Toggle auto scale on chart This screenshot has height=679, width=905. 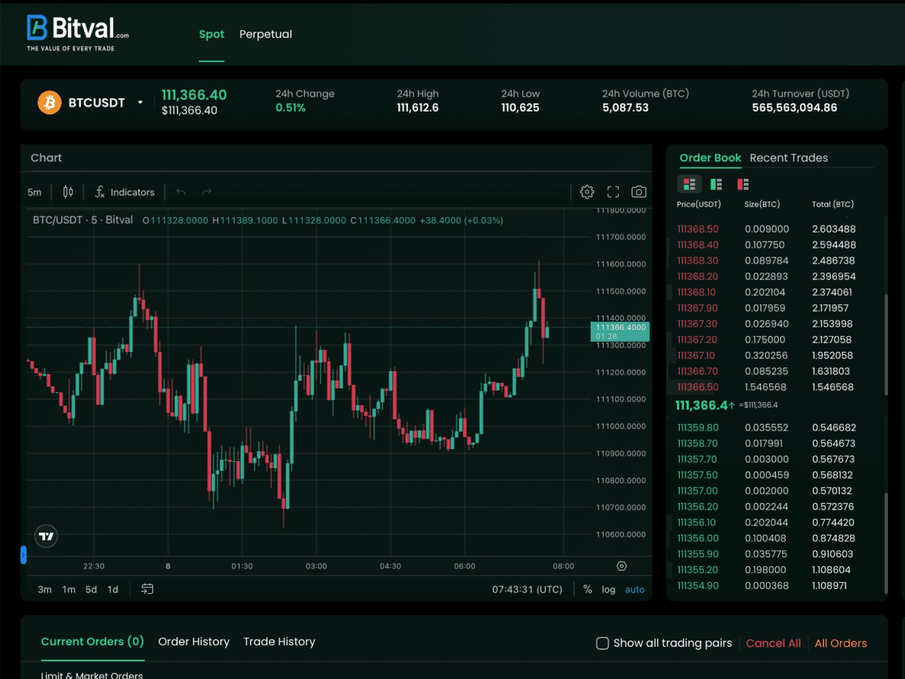pos(635,590)
